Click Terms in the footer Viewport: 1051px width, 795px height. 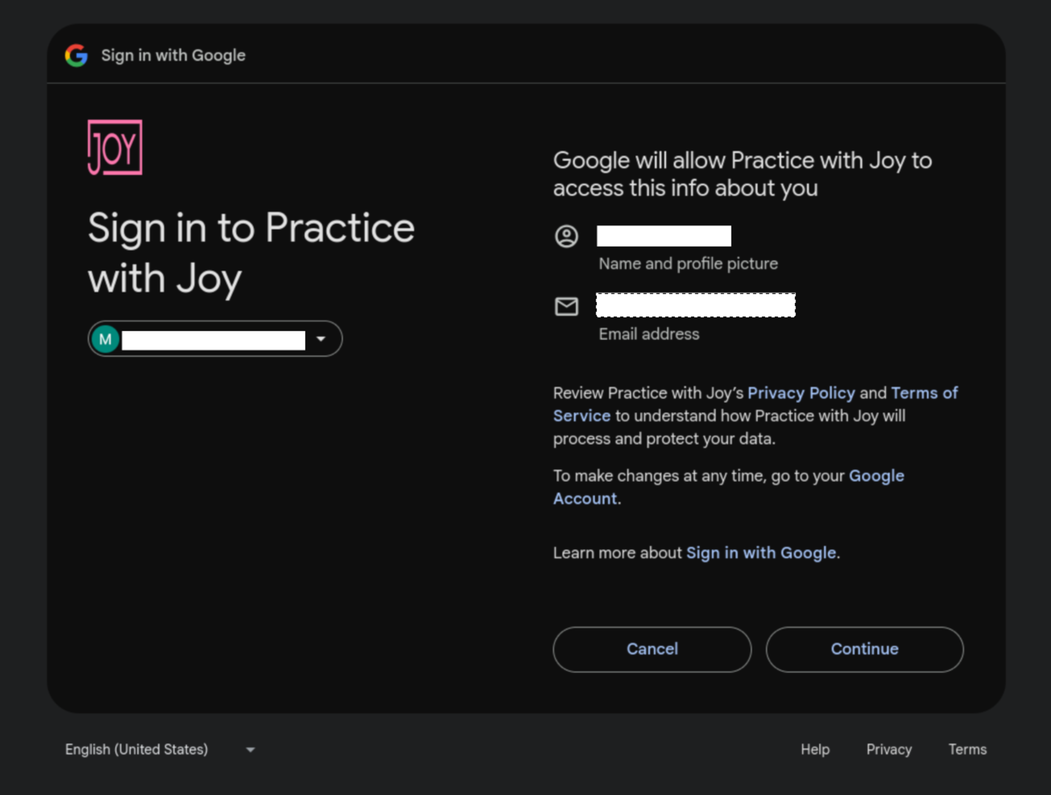(x=967, y=749)
